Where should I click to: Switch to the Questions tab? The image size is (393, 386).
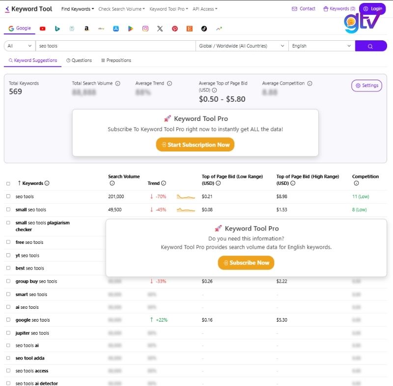[x=79, y=60]
